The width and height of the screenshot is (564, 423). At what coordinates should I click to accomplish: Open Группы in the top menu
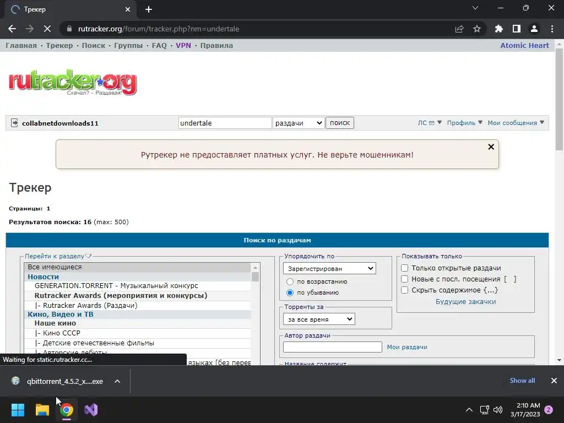coord(128,46)
